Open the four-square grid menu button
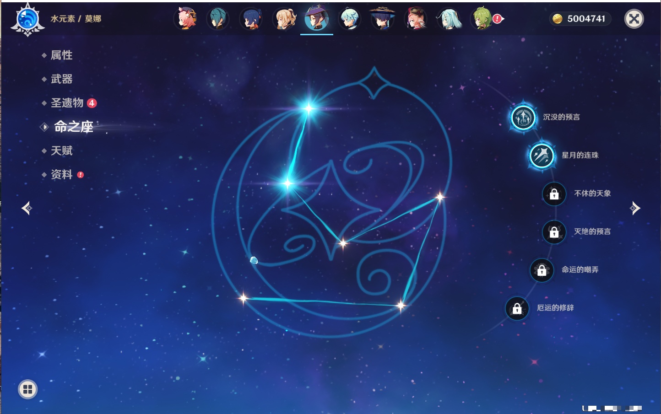Viewport: 661px width, 414px height. click(27, 389)
